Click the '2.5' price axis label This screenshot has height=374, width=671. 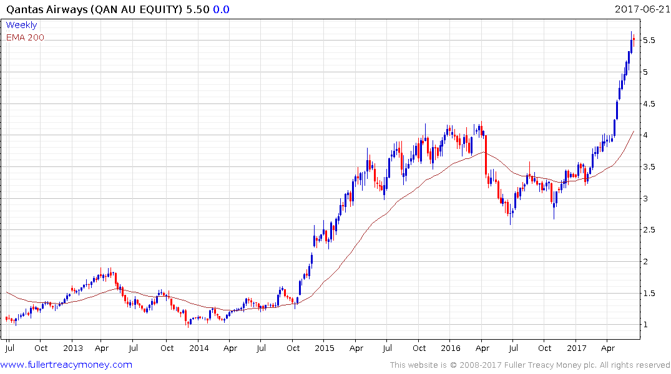(x=649, y=230)
